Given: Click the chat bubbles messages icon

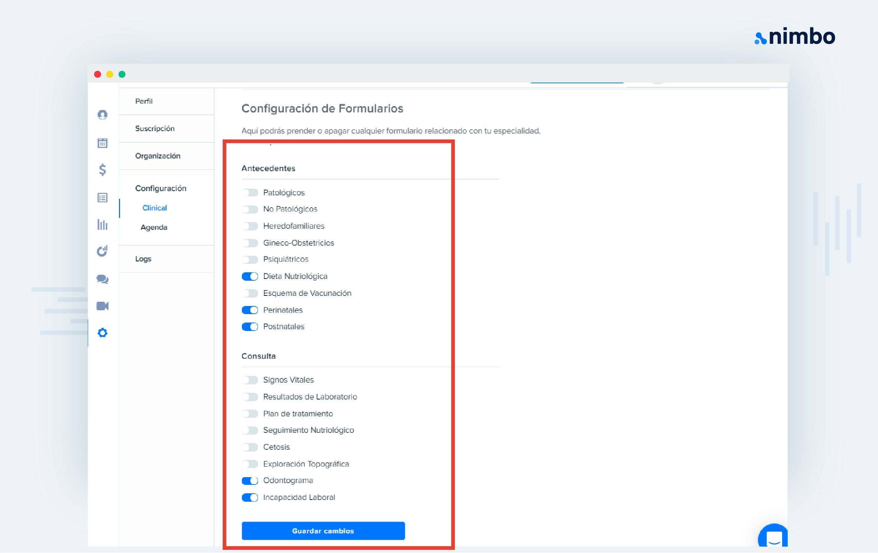Looking at the screenshot, I should (x=103, y=279).
